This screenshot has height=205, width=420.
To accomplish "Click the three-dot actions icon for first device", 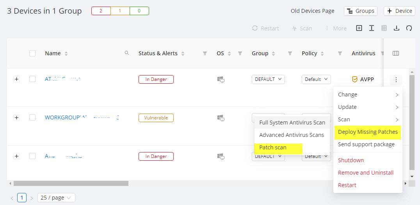I will pyautogui.click(x=396, y=79).
